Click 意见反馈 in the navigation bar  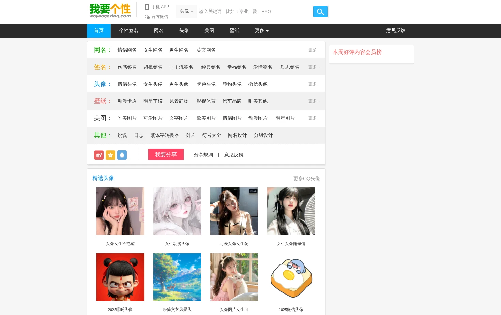click(396, 31)
